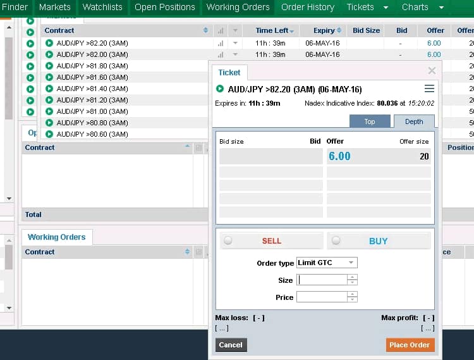Click the Size stepper arrows
The image size is (474, 360).
coord(353,280)
